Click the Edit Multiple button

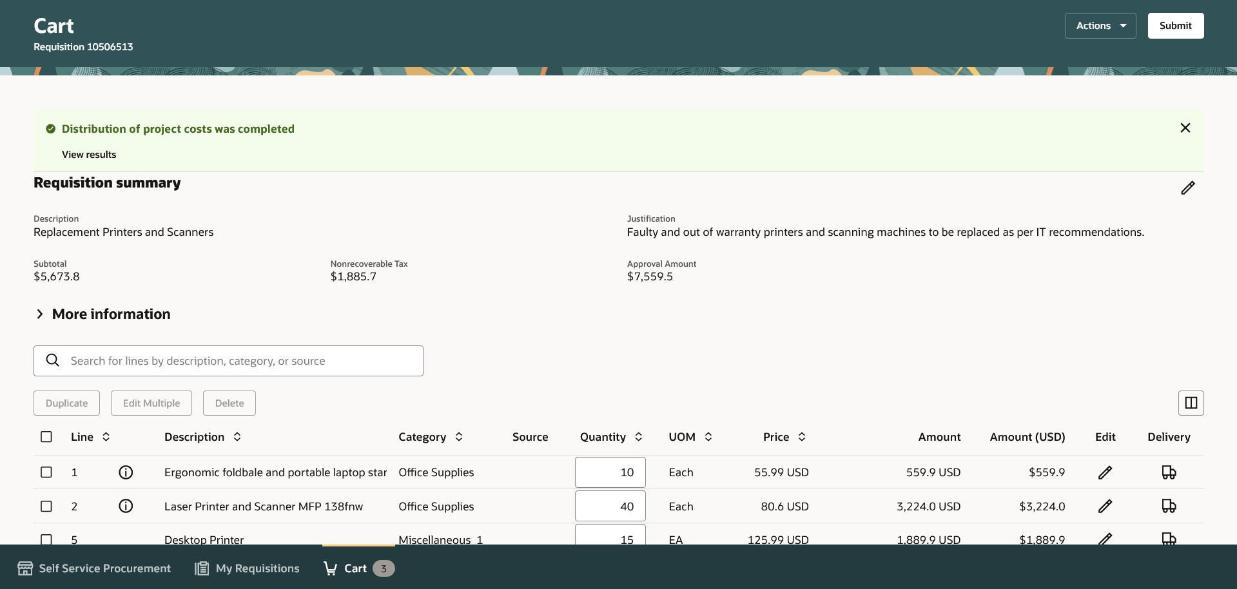151,403
